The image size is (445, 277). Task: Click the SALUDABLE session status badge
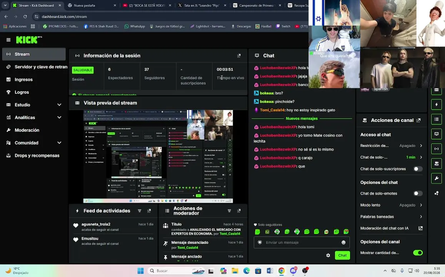point(83,70)
